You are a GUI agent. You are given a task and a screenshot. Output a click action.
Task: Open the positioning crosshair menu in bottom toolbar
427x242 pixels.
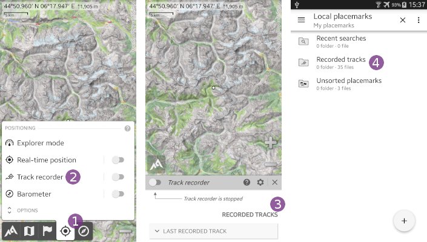65,231
